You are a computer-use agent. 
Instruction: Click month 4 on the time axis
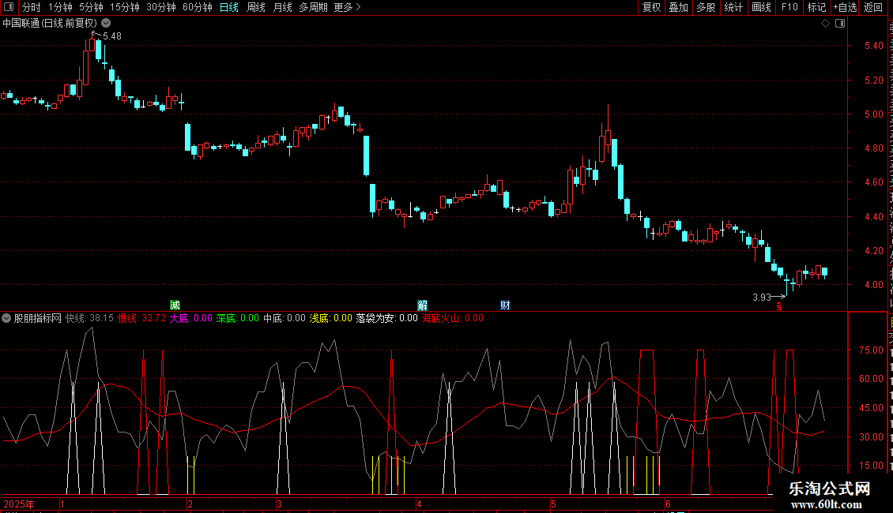419,504
